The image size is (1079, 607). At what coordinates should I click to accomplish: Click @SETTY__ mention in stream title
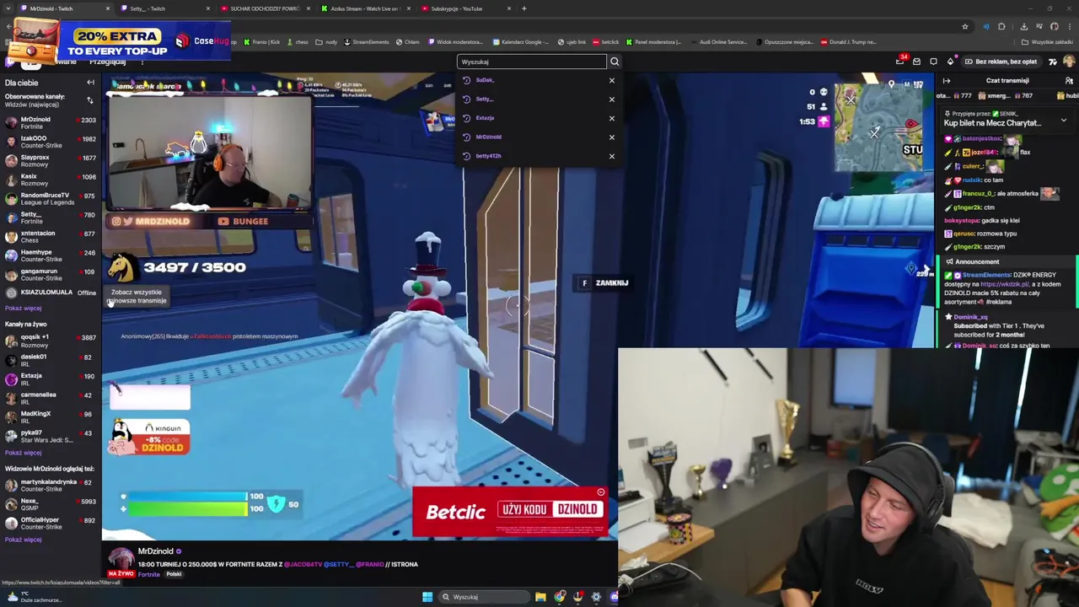tap(338, 564)
